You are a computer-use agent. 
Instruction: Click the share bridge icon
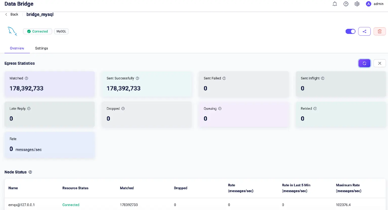[364, 31]
